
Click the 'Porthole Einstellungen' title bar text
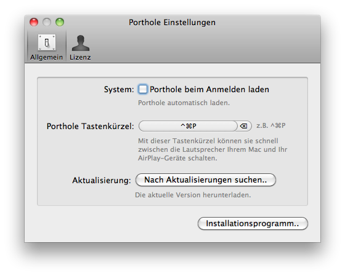pos(172,22)
